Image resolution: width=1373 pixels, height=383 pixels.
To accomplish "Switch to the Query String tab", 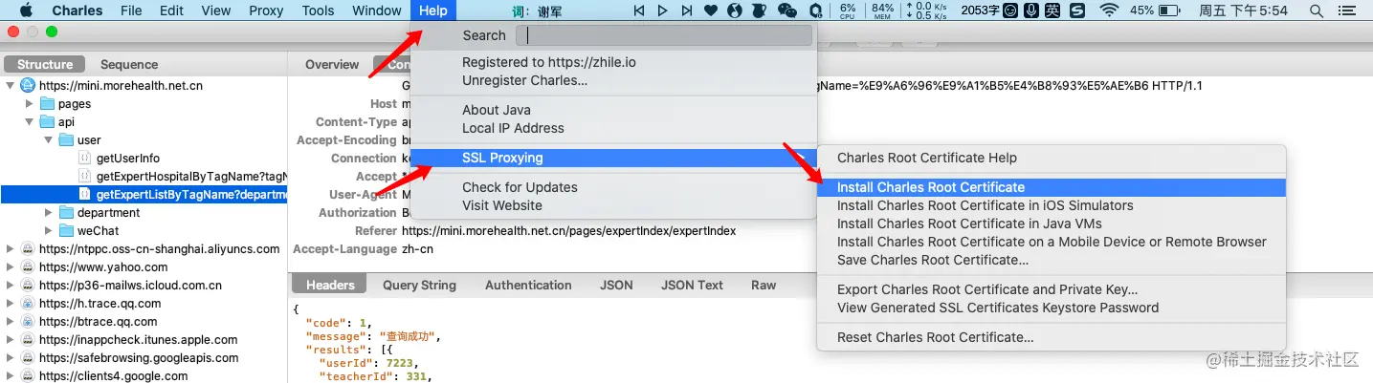I will (419, 285).
